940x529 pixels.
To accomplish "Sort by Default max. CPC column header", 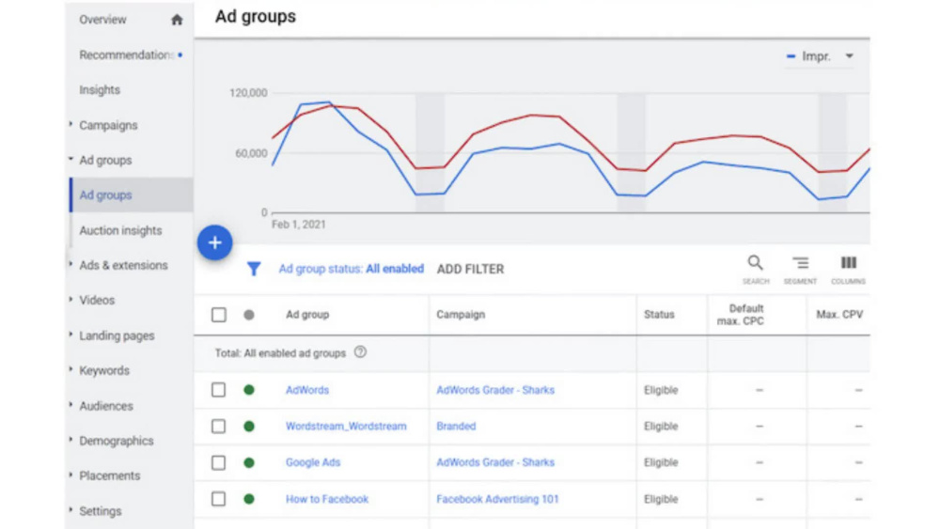I will click(x=741, y=315).
